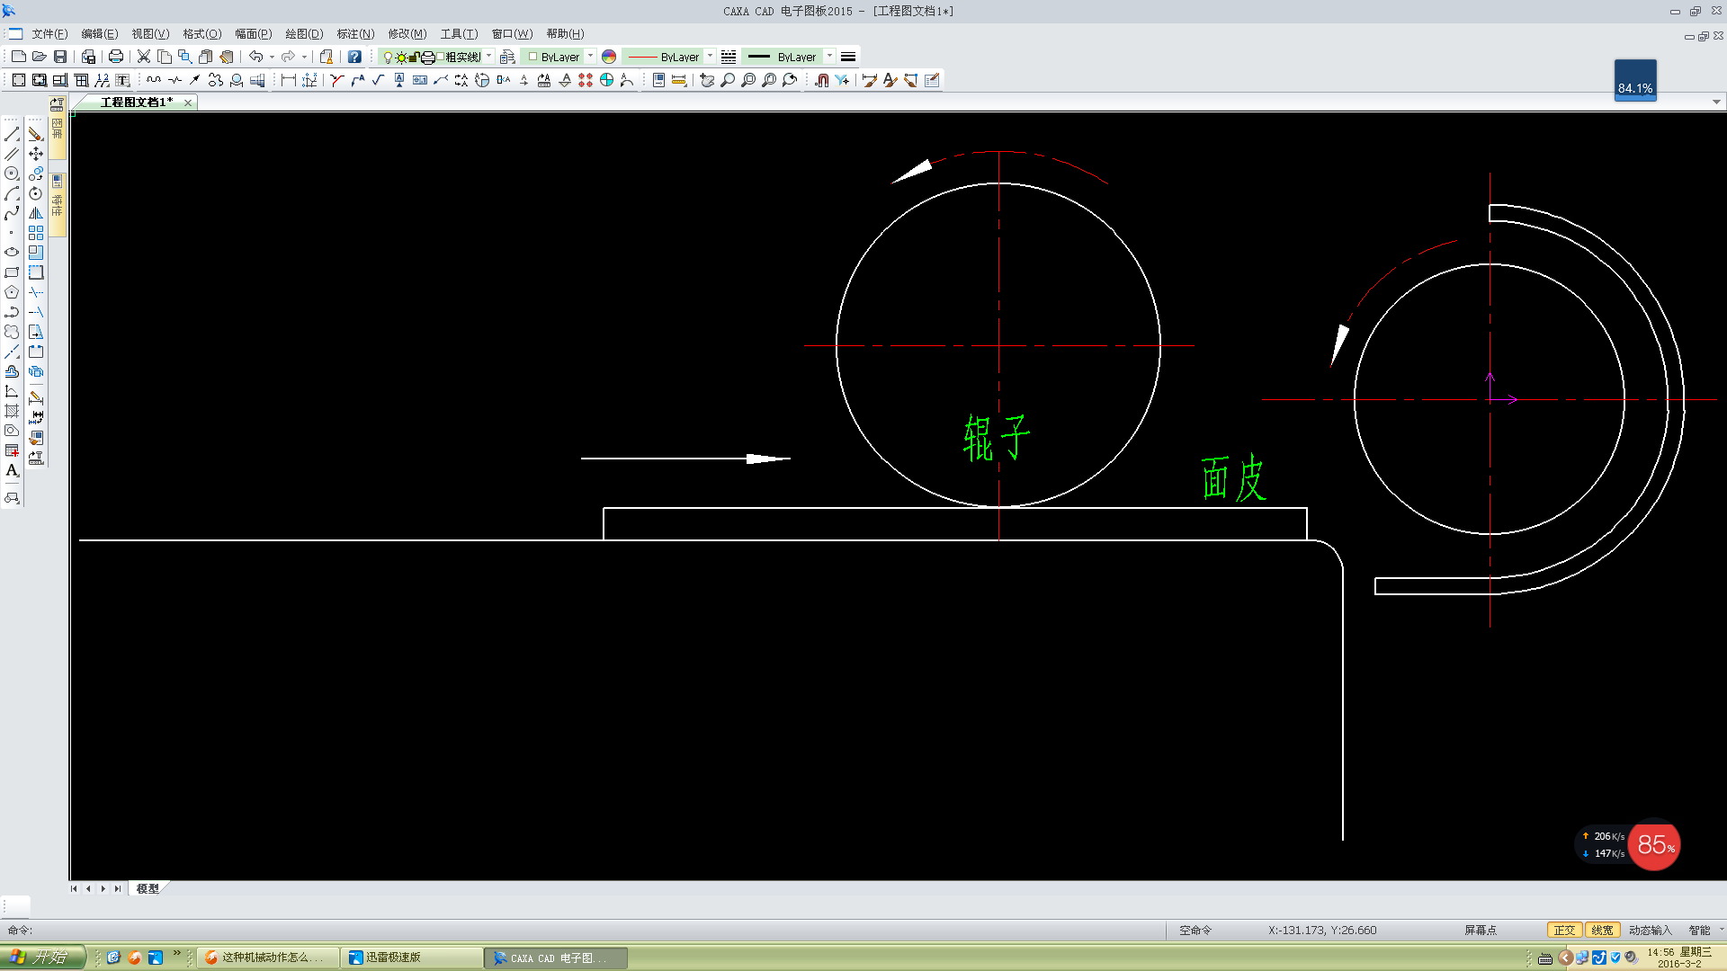The image size is (1727, 971).
Task: Expand the document tab list arrow
Action: [1716, 102]
